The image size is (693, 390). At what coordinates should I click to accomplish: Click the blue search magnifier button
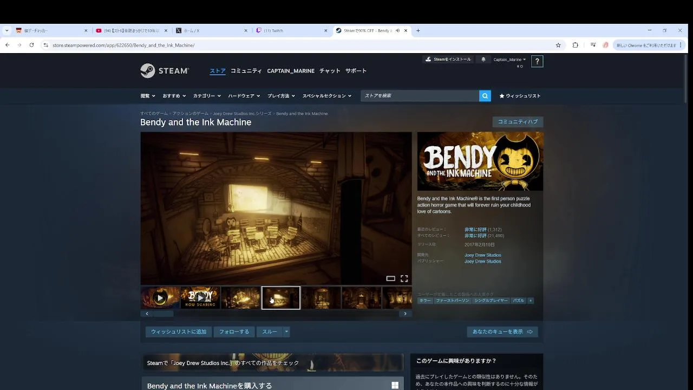coord(485,96)
